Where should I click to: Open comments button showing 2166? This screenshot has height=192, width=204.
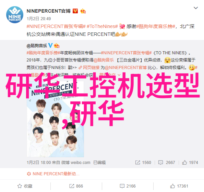[x=128, y=186]
